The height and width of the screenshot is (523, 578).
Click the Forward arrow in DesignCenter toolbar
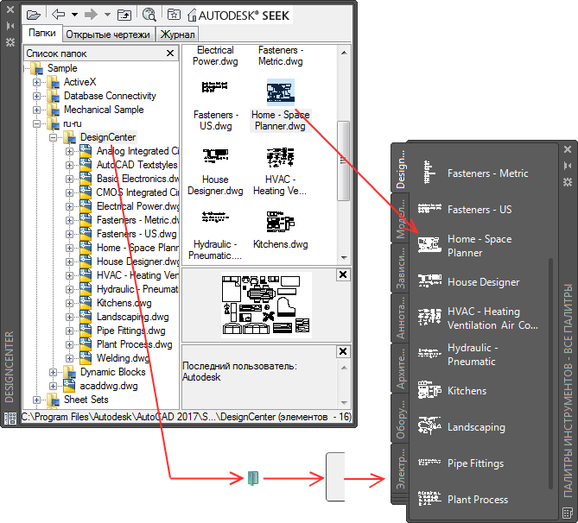point(91,15)
